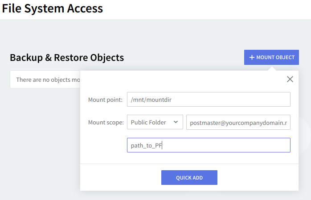Click the Backup & Restore Objects heading
Screen dimensions: 311x200
pyautogui.click(x=67, y=57)
